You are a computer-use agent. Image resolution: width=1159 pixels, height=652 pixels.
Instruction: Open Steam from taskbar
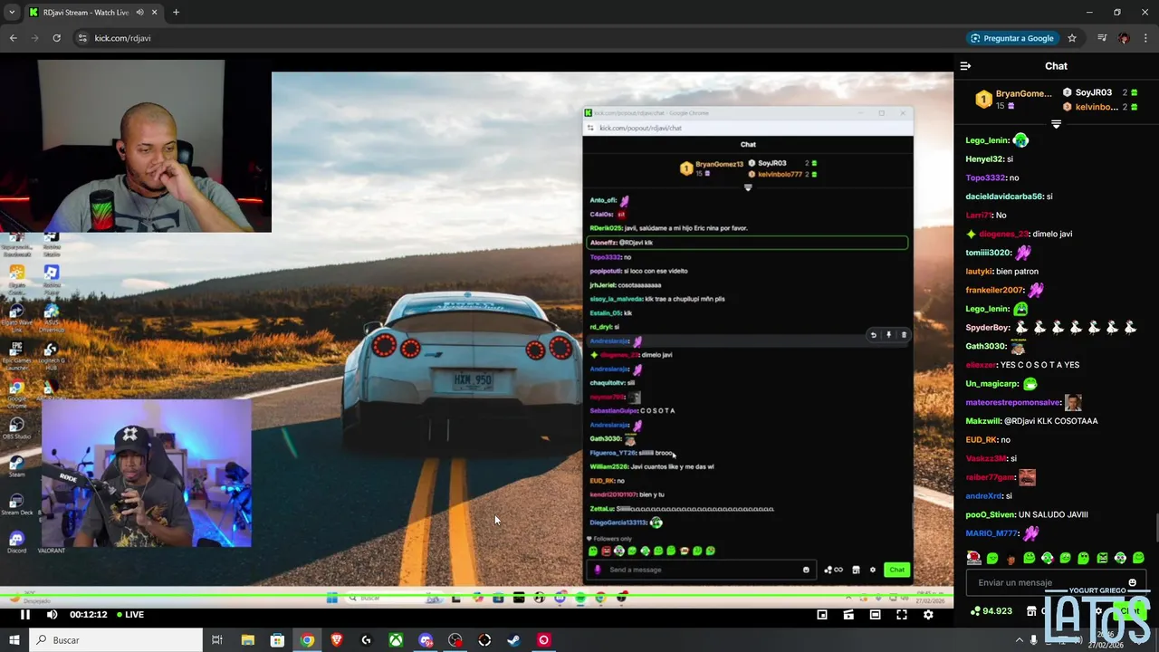click(513, 640)
